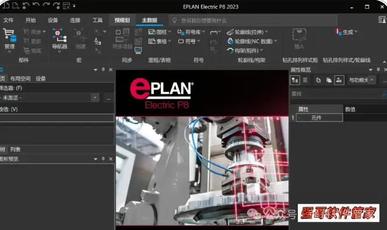Switch to the 设备 navigator tab
The width and height of the screenshot is (387, 230).
40,79
